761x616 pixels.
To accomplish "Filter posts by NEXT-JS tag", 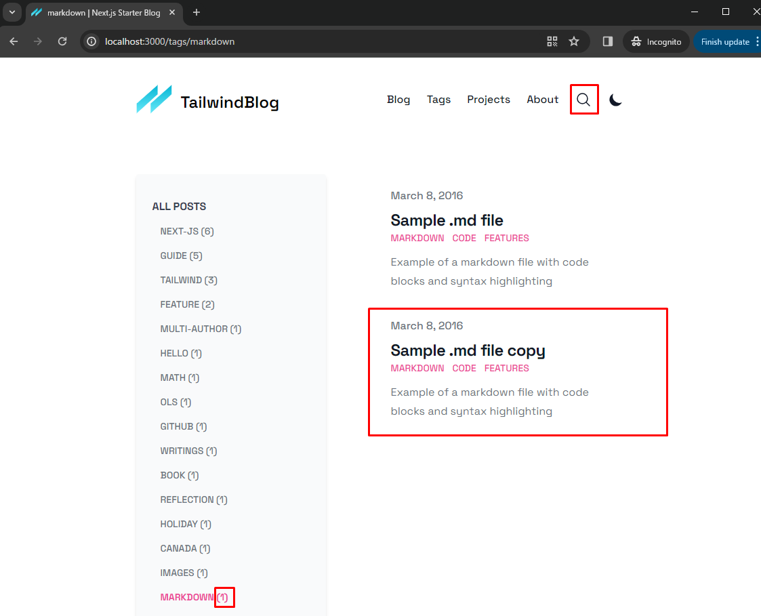I will [x=186, y=231].
